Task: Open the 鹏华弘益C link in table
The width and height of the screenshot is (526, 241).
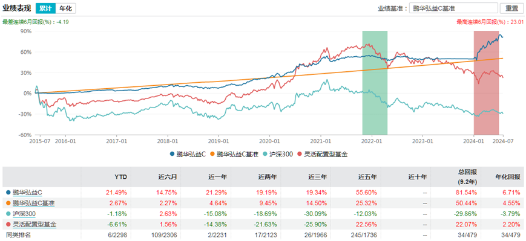Action: [27, 192]
